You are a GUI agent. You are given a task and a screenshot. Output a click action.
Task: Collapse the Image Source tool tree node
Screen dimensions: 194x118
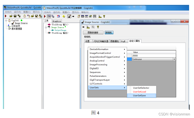[x=46, y=28]
